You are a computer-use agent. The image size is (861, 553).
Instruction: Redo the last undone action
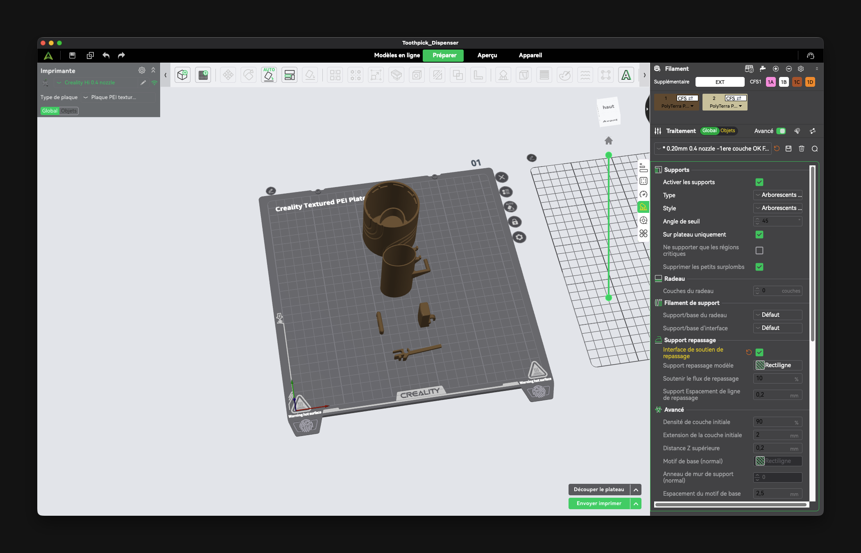coord(121,55)
